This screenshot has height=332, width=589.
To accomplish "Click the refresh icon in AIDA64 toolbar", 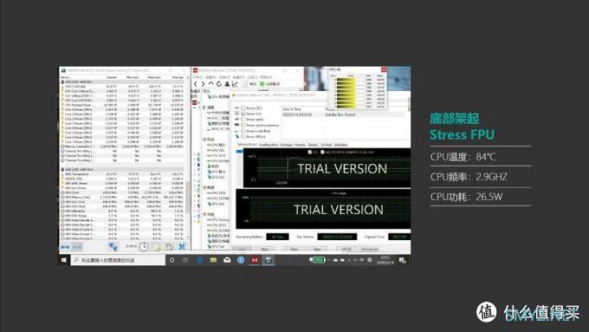I will [218, 84].
